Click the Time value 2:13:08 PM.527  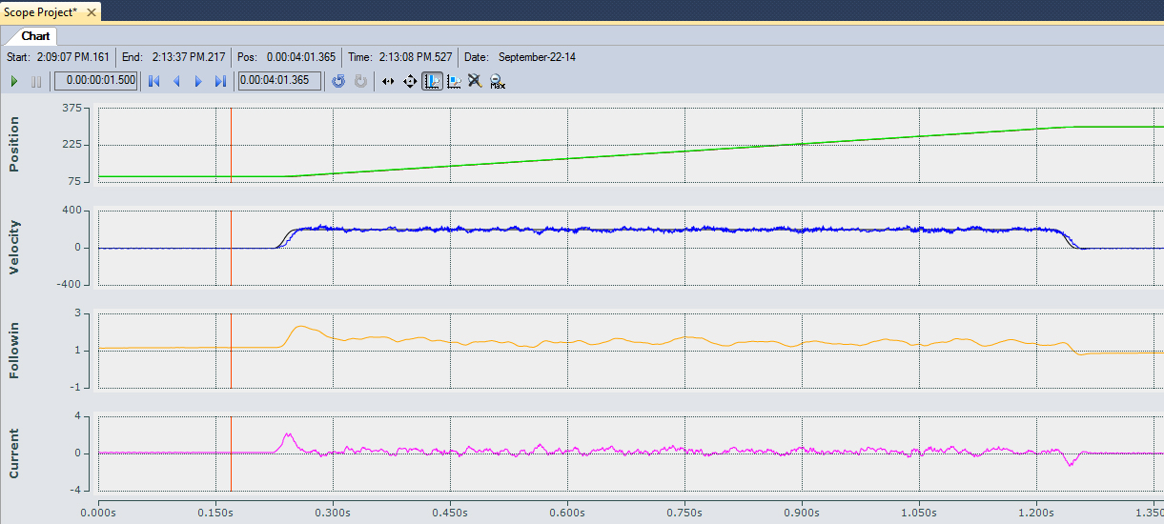417,57
